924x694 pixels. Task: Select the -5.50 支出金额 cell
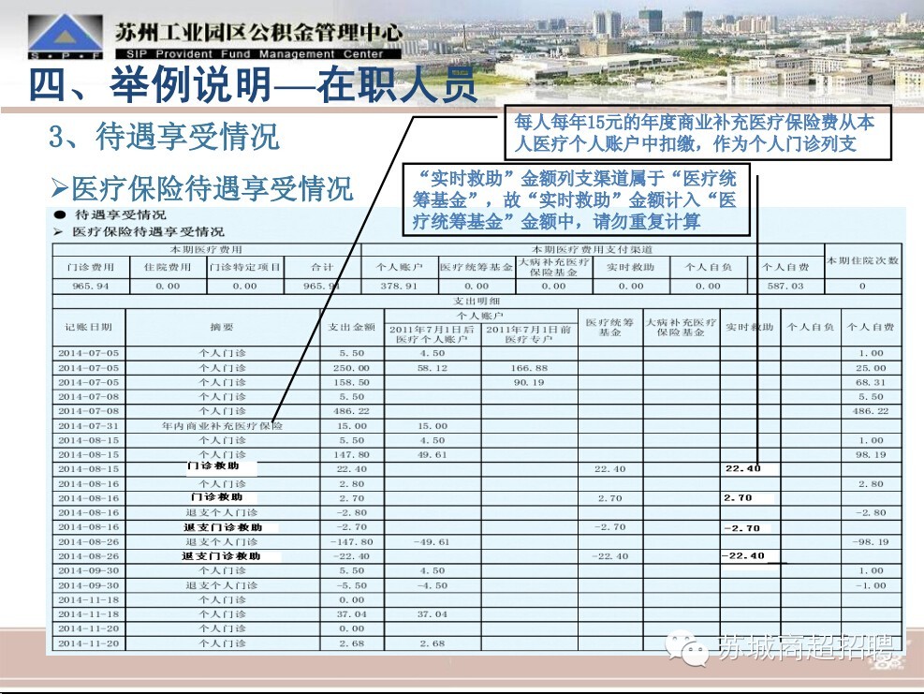point(352,585)
